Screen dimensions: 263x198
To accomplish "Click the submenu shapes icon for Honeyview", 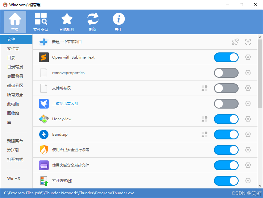I will click(204, 119).
